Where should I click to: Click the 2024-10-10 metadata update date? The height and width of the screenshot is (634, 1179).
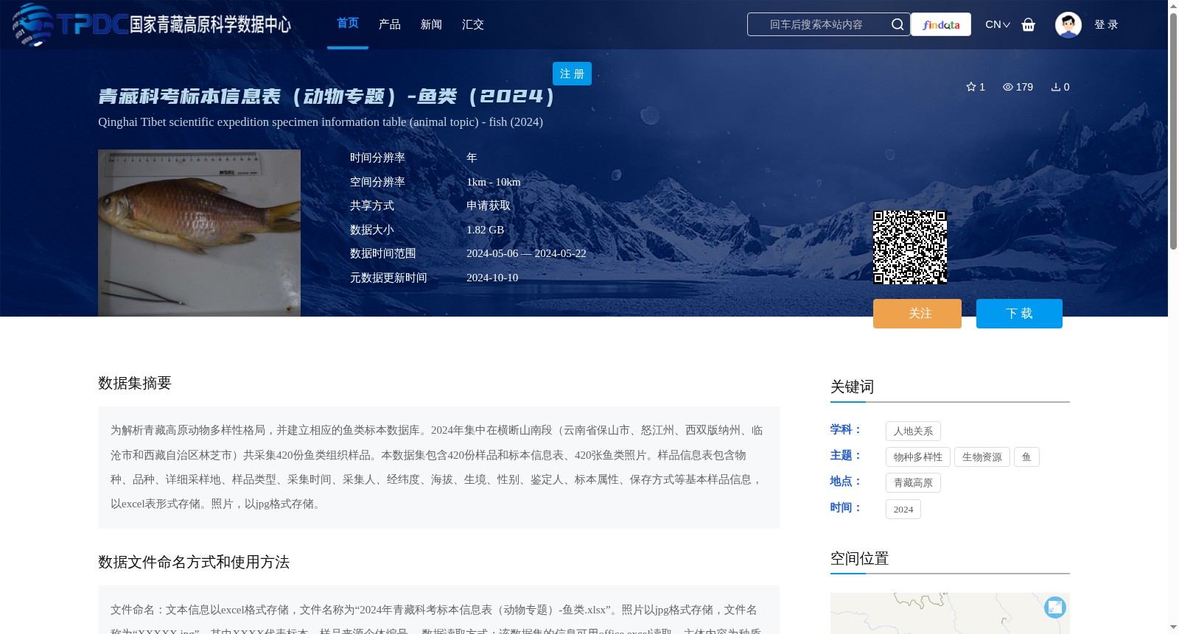pyautogui.click(x=492, y=278)
